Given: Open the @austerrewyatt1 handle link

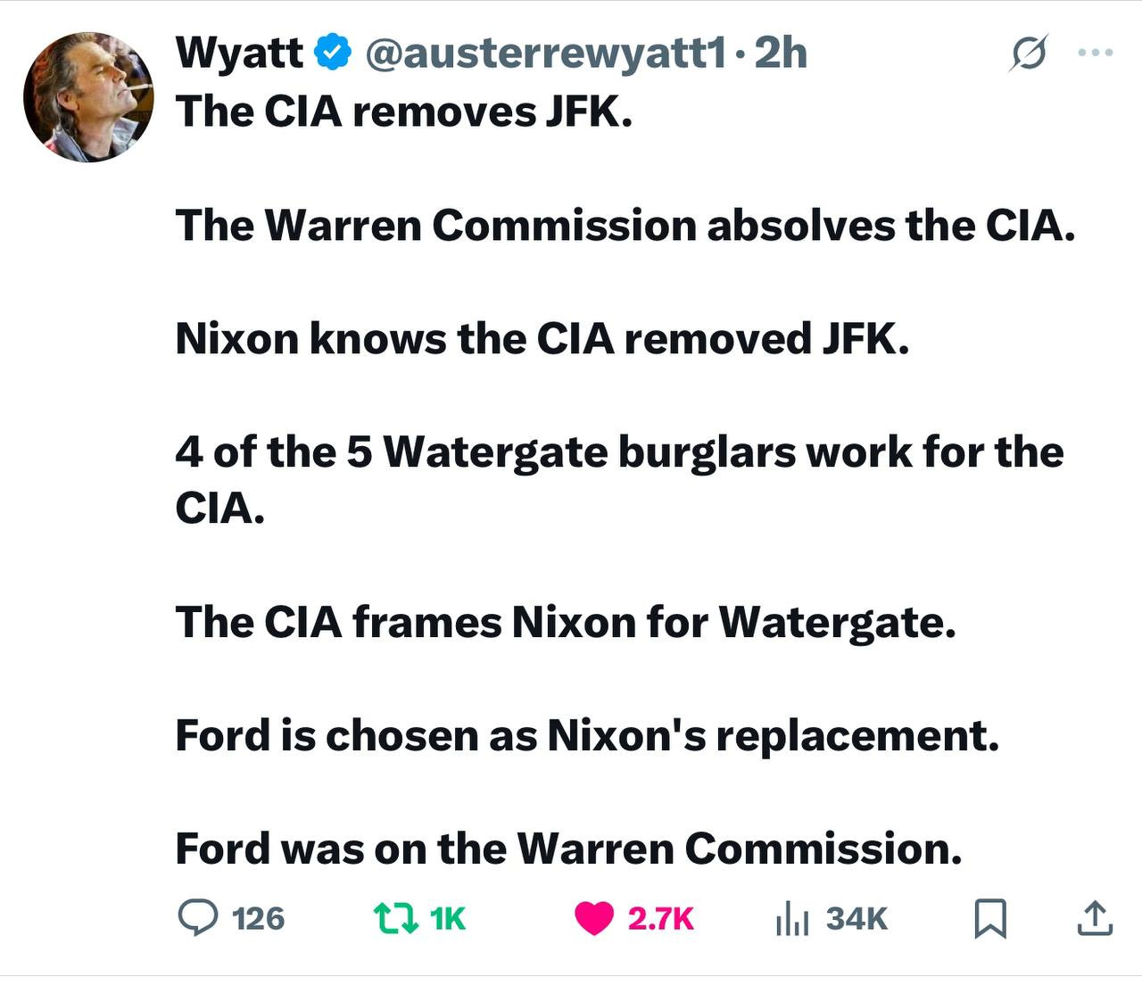Looking at the screenshot, I should 544,54.
